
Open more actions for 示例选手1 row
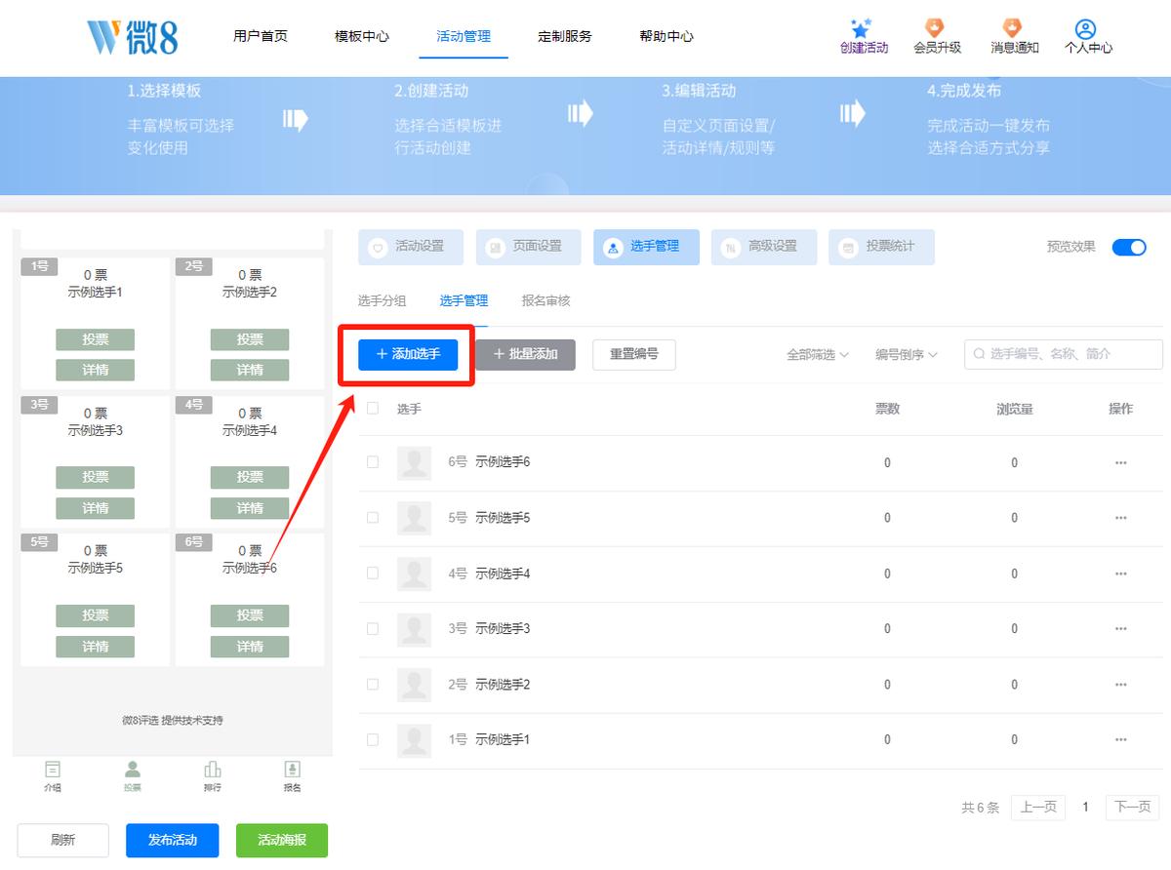[x=1121, y=739]
